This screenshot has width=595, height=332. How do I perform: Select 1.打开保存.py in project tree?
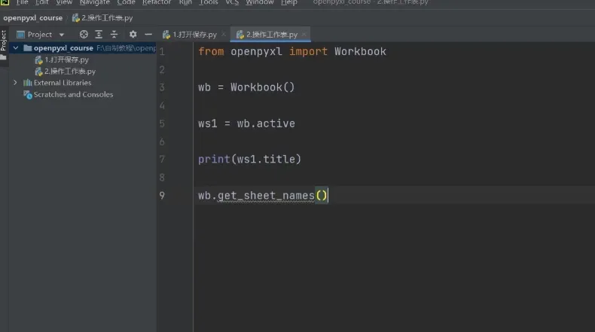coord(66,60)
